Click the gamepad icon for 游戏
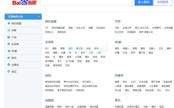Viewport: 174px width, 108px height. (9, 58)
